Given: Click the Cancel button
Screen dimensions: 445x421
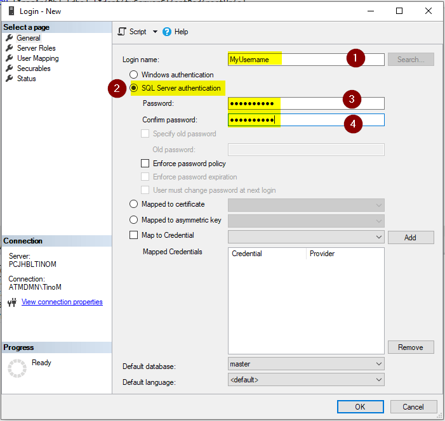Looking at the screenshot, I should click(x=413, y=407).
